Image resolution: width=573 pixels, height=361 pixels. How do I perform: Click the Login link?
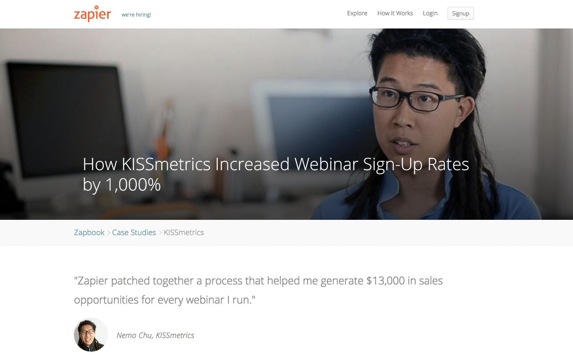[x=430, y=13]
